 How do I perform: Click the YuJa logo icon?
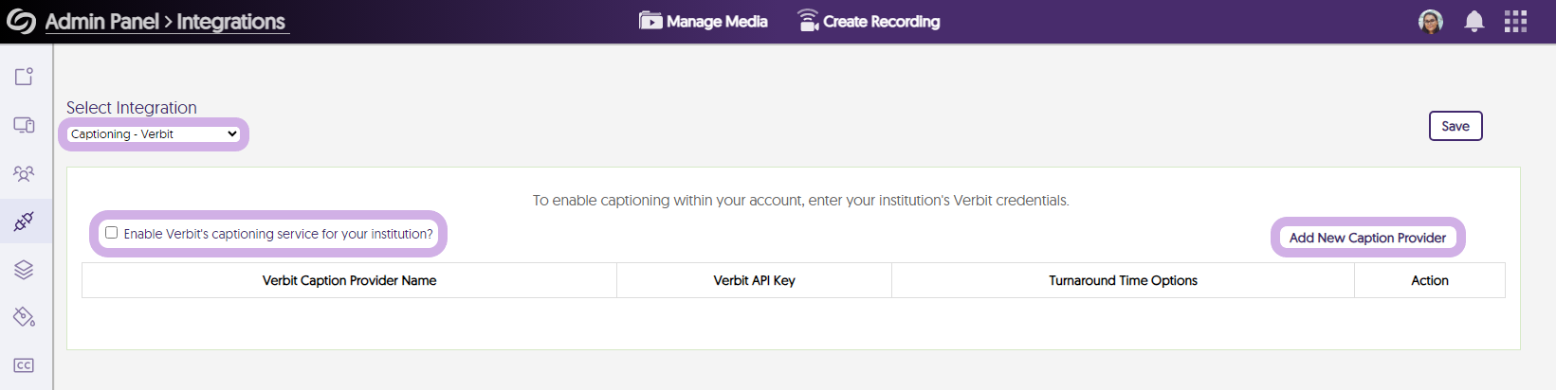[21, 21]
